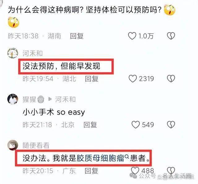Tap broken heart on 随便看看's comment
This screenshot has height=184, width=198.
pos(171,170)
